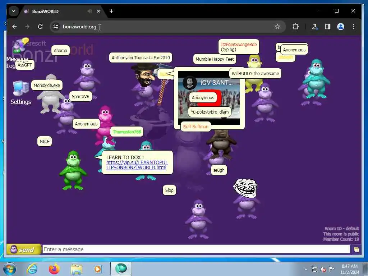Image resolution: width=368 pixels, height=276 pixels.
Task: Click the muted volume tray icon
Action: (x=323, y=270)
